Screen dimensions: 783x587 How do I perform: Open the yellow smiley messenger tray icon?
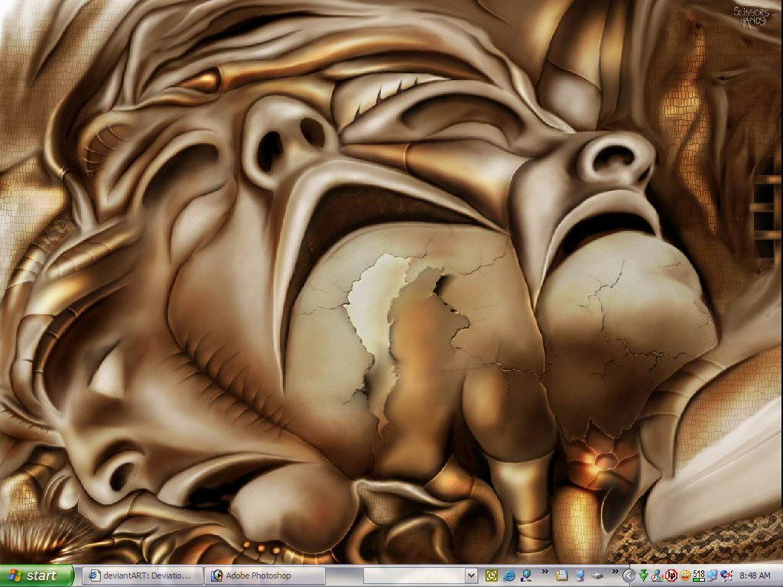(x=685, y=576)
